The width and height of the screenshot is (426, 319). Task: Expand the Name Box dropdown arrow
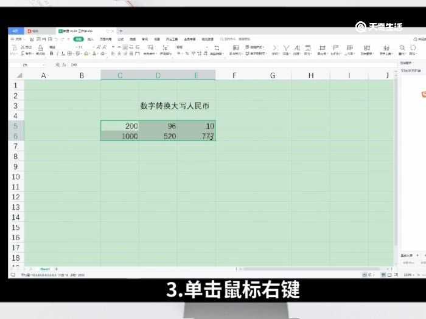coord(43,65)
